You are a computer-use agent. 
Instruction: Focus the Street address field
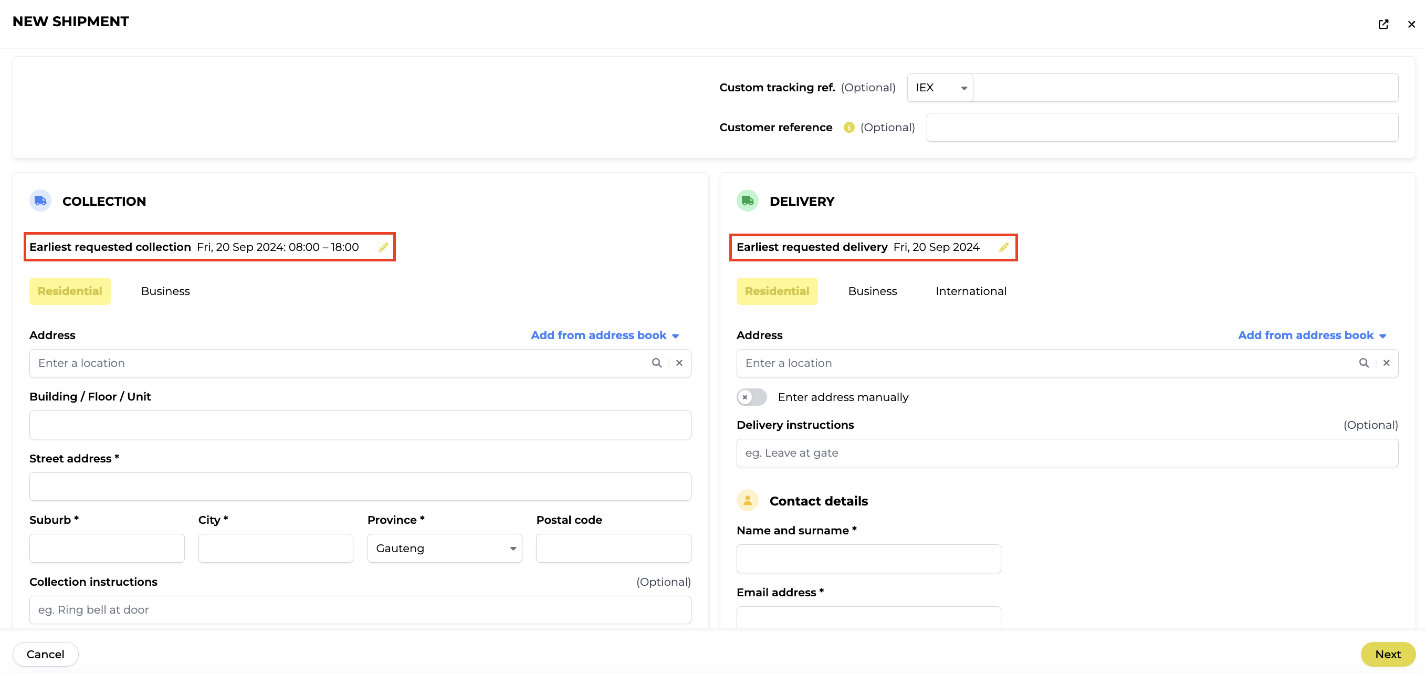tap(360, 487)
